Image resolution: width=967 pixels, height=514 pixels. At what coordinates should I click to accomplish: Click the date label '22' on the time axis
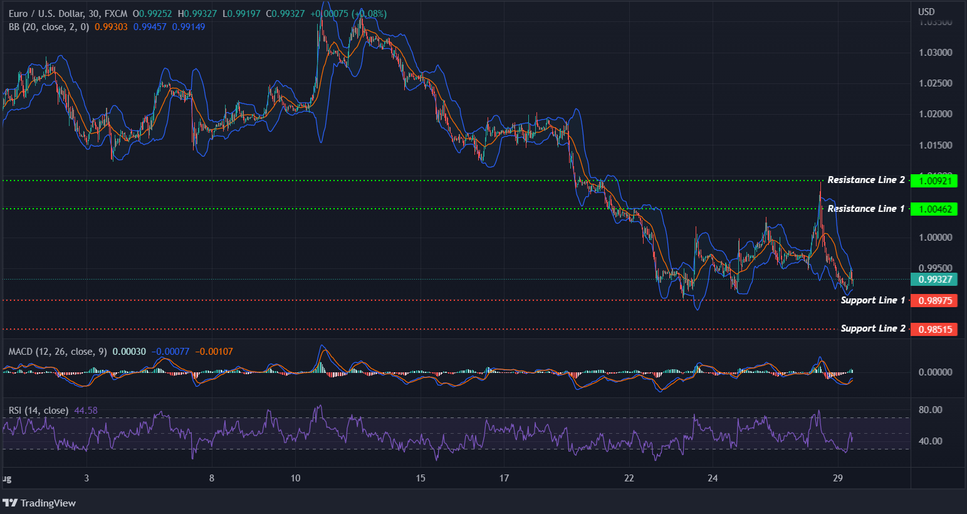tap(629, 478)
